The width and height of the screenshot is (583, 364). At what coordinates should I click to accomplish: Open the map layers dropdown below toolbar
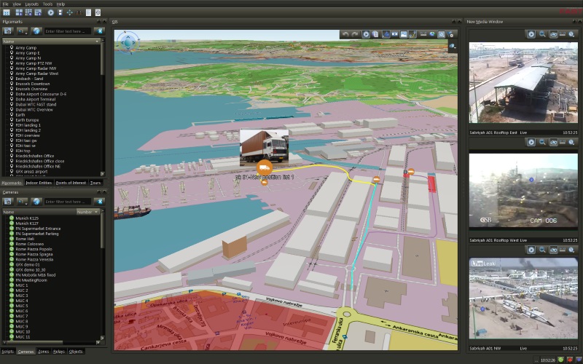453,46
